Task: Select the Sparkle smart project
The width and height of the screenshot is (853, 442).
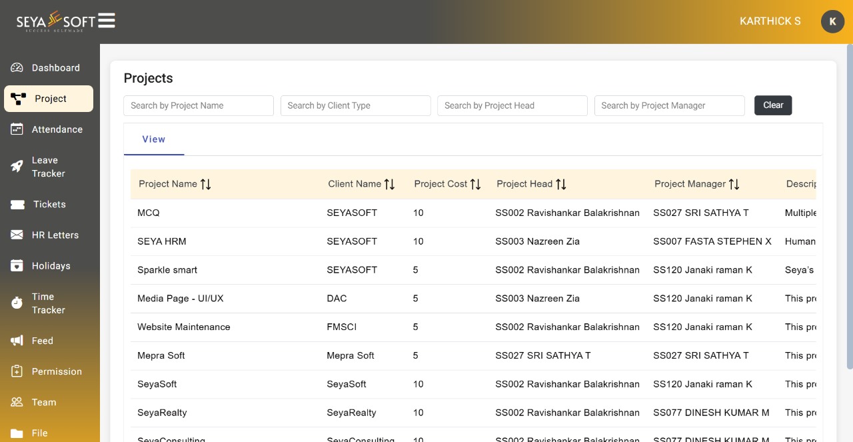Action: tap(167, 270)
